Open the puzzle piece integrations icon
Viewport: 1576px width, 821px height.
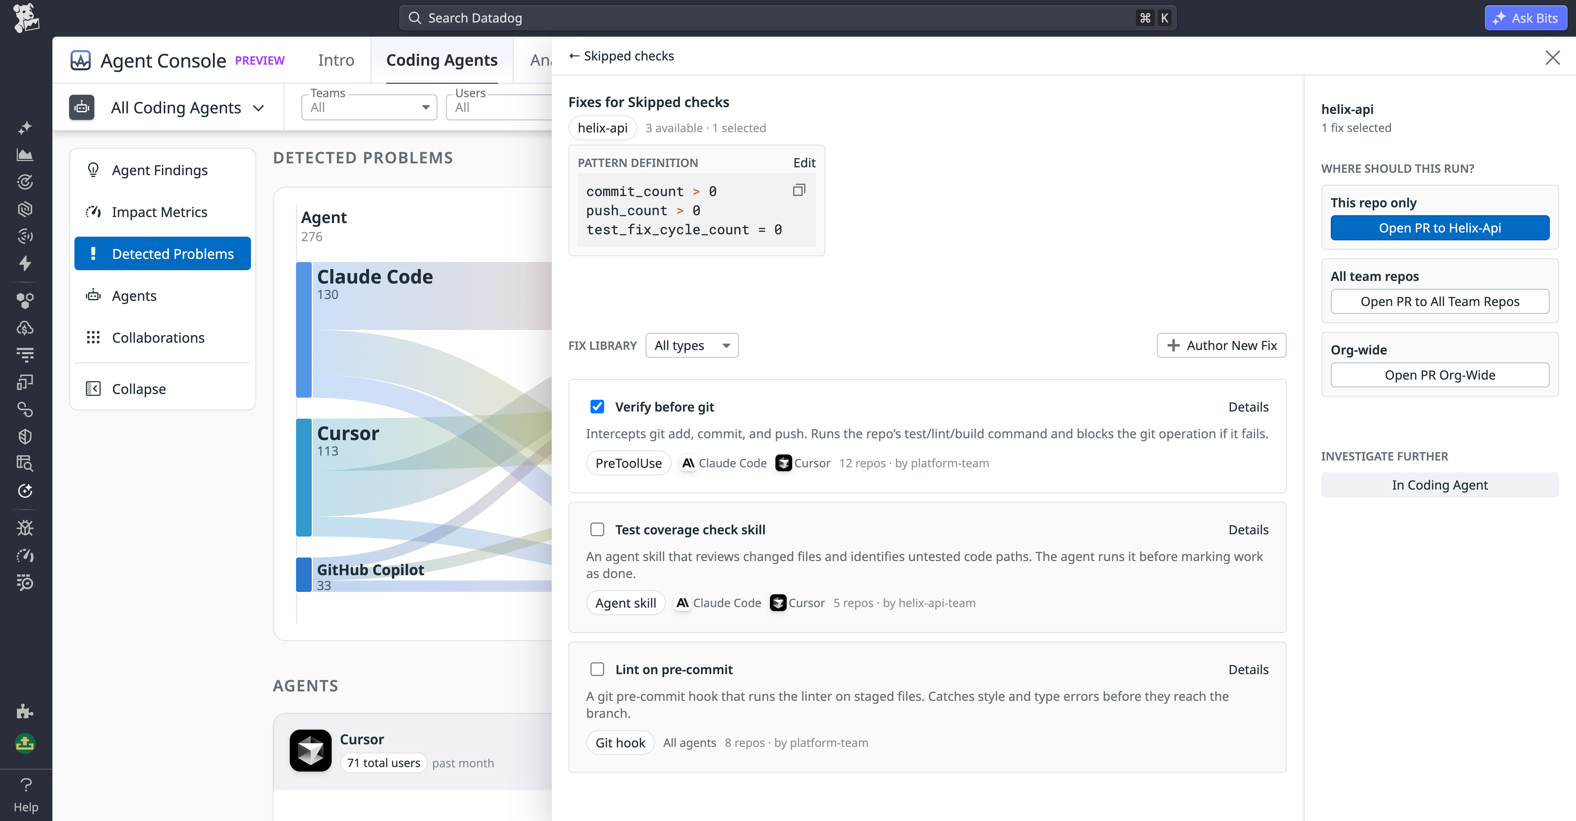[x=25, y=711]
